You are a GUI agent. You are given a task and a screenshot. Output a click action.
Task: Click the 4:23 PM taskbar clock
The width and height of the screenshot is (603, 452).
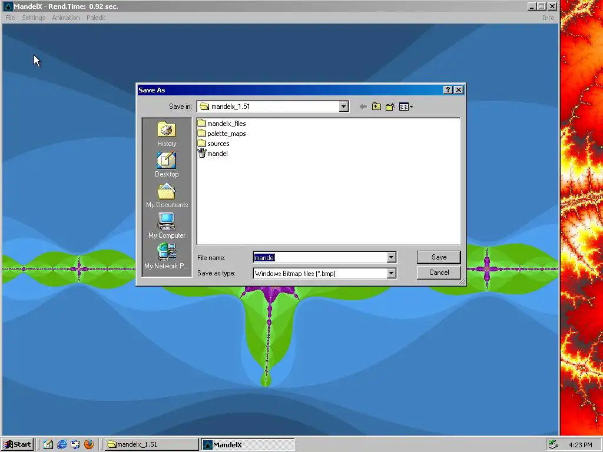pyautogui.click(x=580, y=445)
